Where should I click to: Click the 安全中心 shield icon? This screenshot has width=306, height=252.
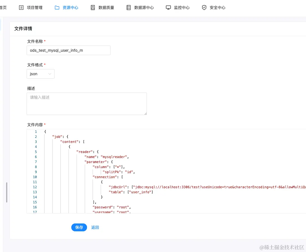point(204,7)
